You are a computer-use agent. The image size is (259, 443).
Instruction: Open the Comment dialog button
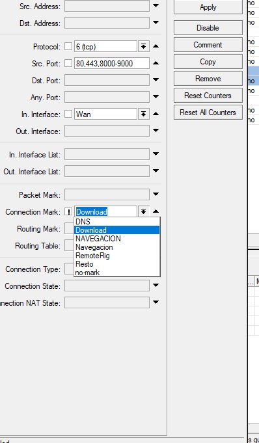208,45
